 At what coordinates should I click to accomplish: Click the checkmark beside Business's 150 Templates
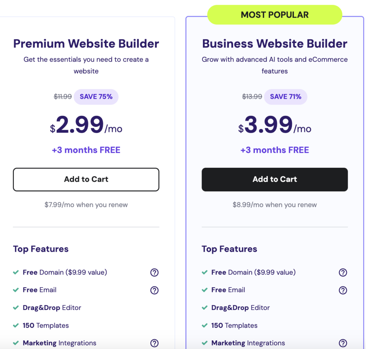204,325
